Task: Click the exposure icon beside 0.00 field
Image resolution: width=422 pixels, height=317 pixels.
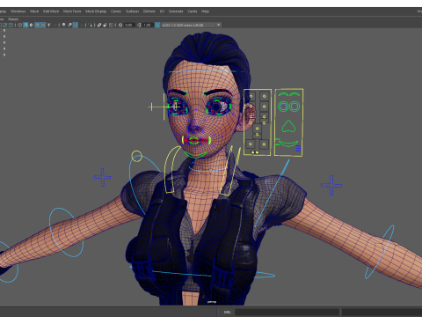Action: (120, 25)
